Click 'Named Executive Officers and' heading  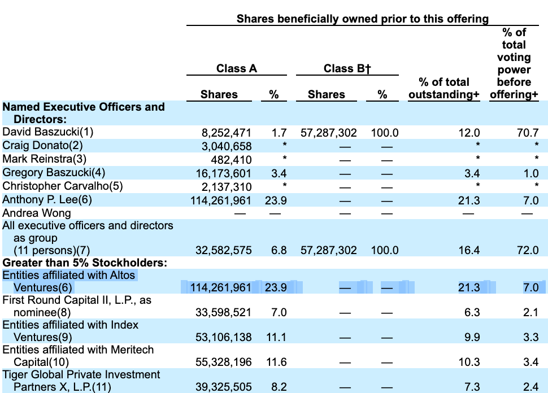coord(84,107)
